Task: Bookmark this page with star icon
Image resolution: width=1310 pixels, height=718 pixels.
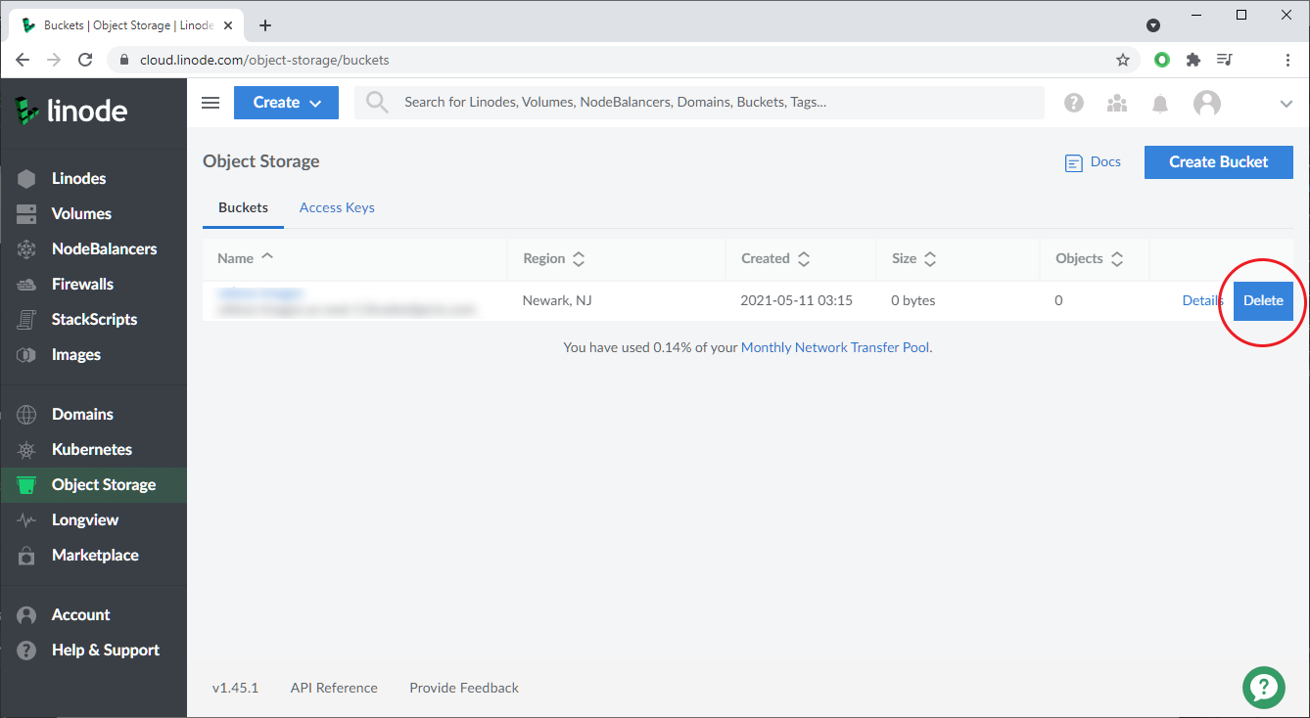Action: pyautogui.click(x=1123, y=60)
